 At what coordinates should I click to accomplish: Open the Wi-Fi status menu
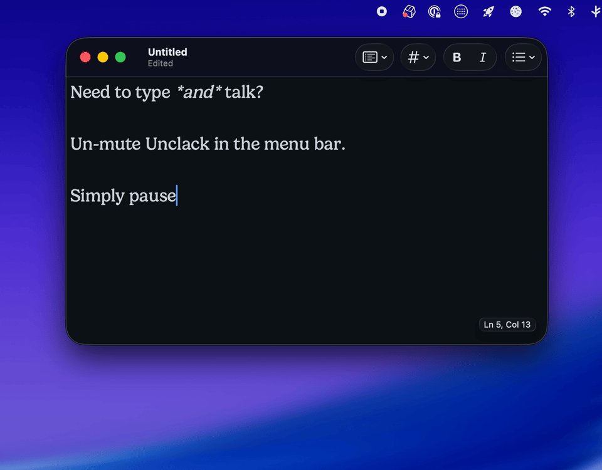pyautogui.click(x=544, y=11)
